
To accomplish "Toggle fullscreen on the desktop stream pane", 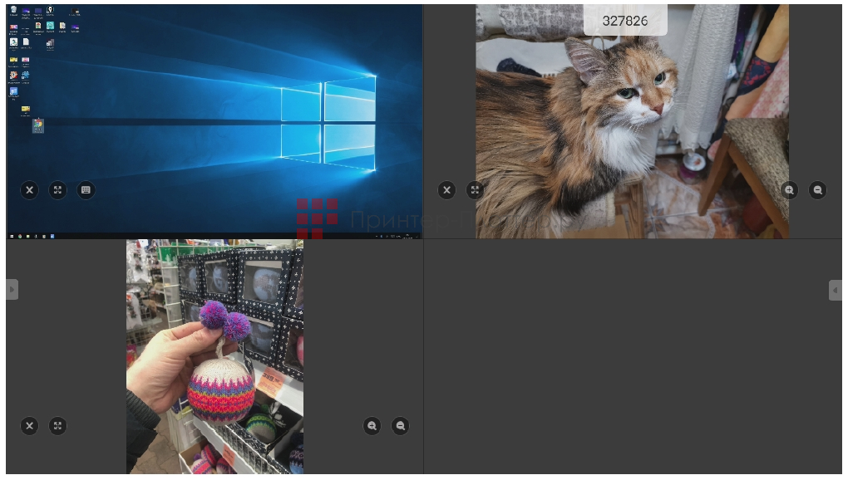I will [x=57, y=190].
